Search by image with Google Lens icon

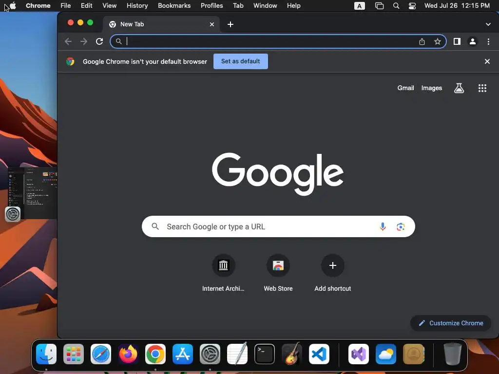click(401, 226)
